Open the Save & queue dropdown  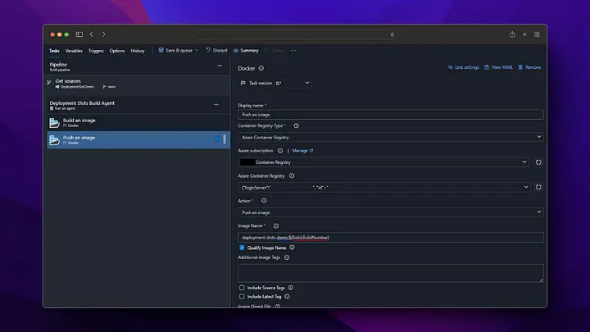(x=179, y=50)
